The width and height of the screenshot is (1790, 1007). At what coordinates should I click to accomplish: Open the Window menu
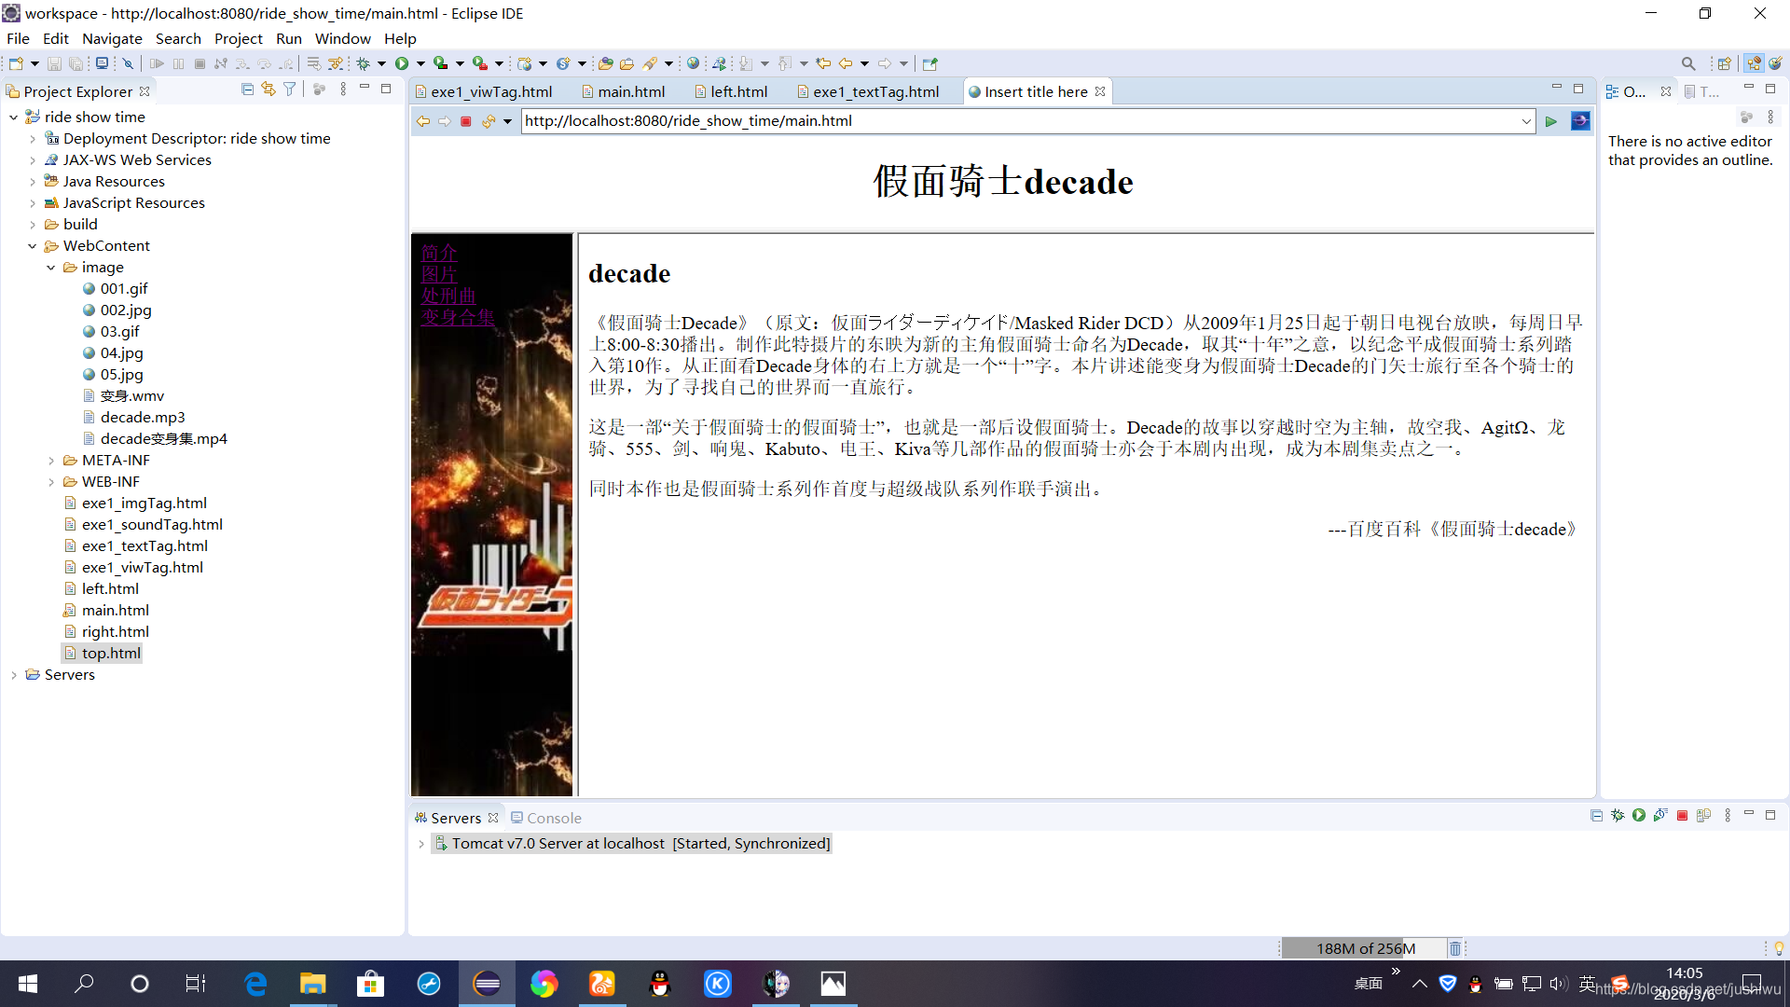pyautogui.click(x=342, y=38)
